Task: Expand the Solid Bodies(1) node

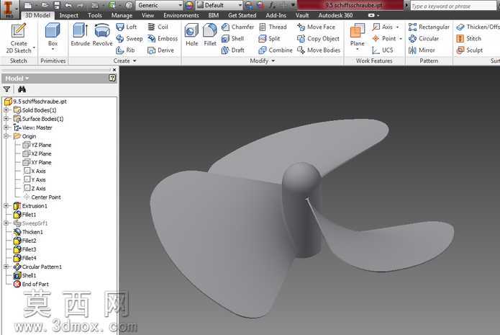Action: coord(6,110)
